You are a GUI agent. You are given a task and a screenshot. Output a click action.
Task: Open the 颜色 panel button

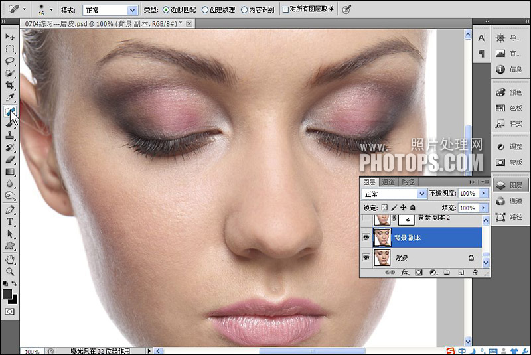[x=510, y=92]
